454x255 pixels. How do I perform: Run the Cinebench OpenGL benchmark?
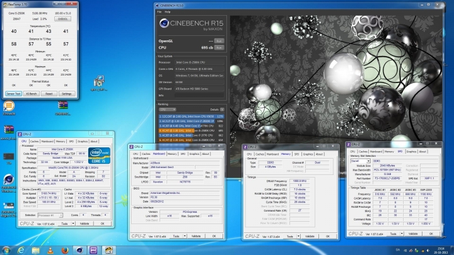pyautogui.click(x=219, y=40)
